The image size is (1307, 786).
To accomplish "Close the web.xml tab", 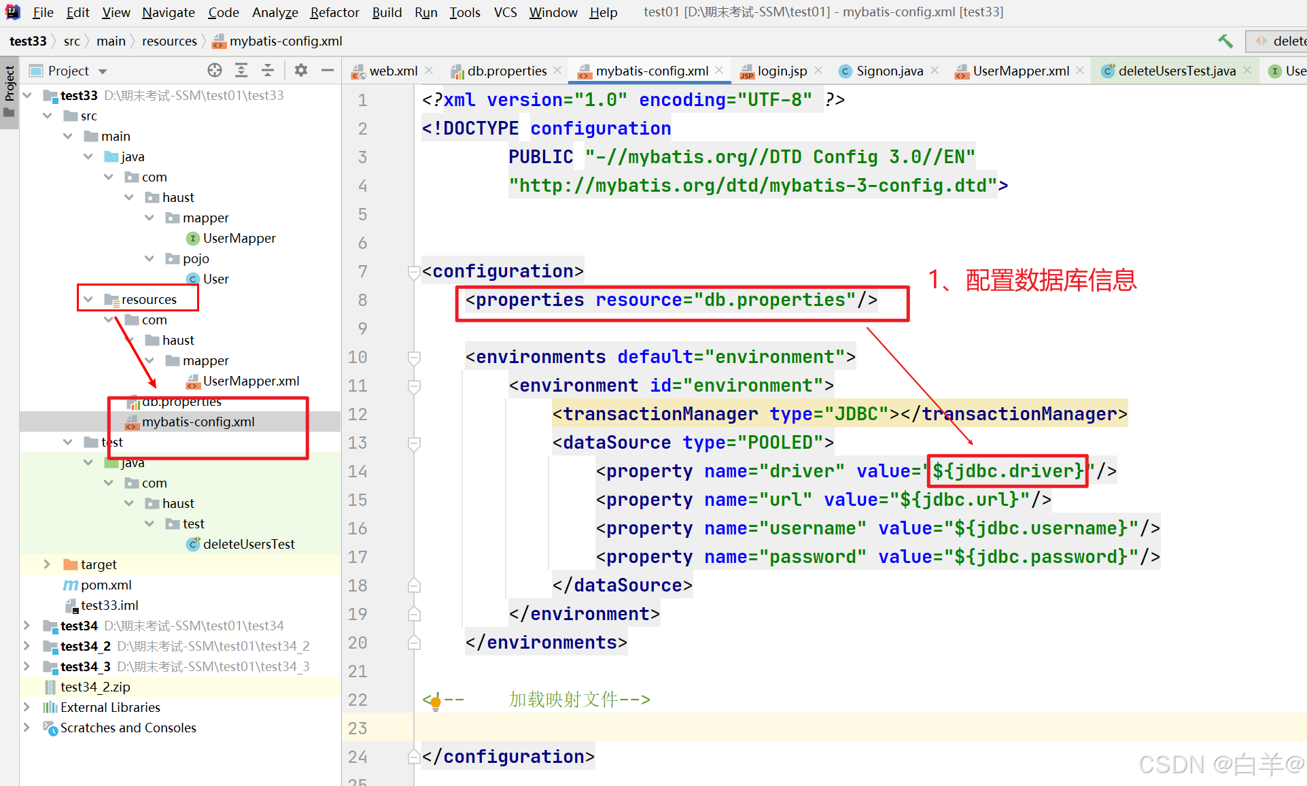I will pos(430,71).
